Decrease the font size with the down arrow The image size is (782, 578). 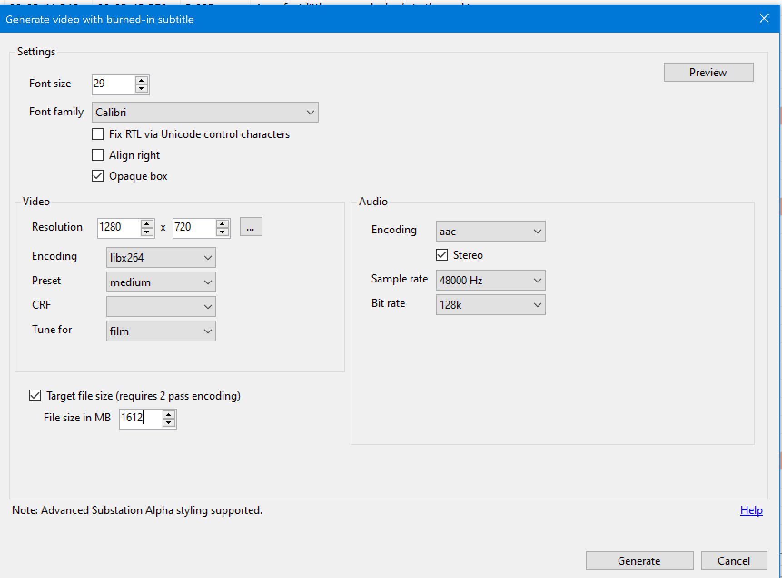click(142, 89)
